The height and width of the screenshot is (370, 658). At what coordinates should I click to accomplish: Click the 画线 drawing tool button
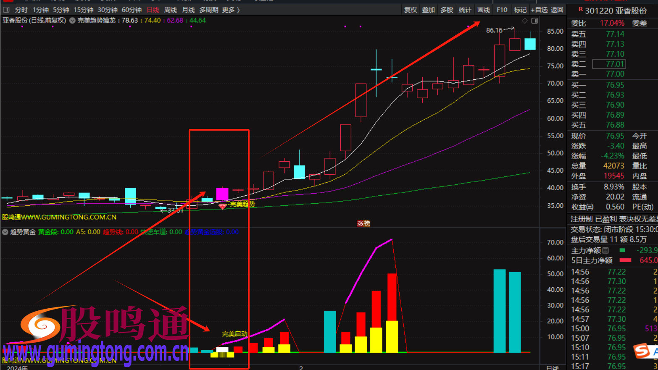[x=483, y=10]
